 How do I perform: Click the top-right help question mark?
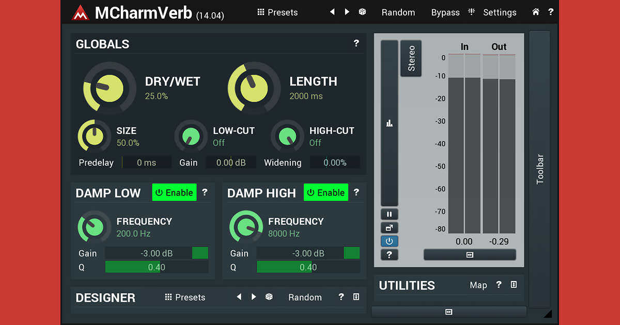pyautogui.click(x=551, y=12)
